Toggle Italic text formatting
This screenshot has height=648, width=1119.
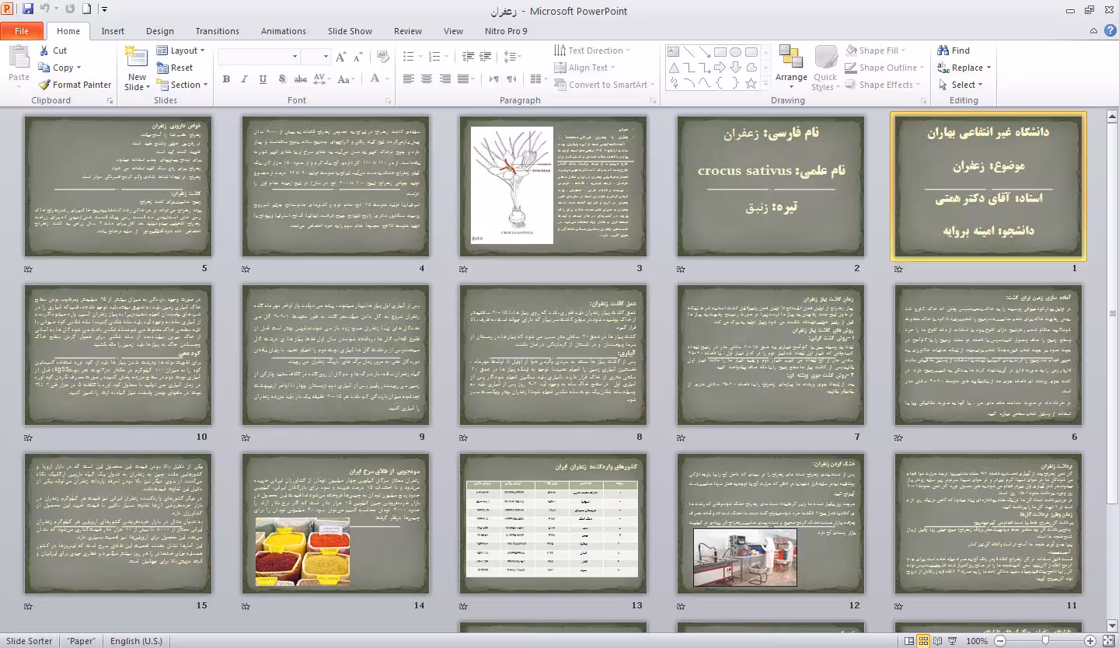[244, 79]
